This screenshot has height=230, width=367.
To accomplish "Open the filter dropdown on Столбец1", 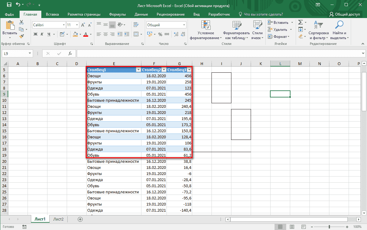I will point(138,70).
